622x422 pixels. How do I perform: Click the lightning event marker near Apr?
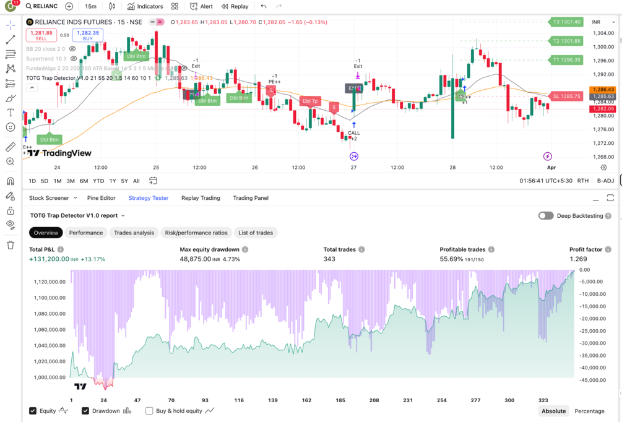pos(548,157)
